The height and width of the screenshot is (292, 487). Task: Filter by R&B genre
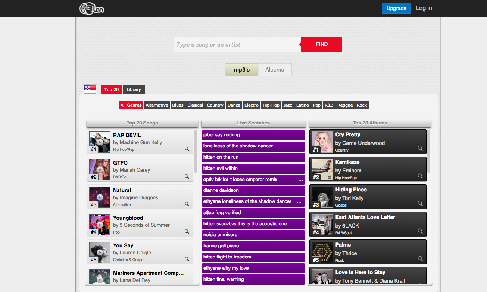pos(329,105)
